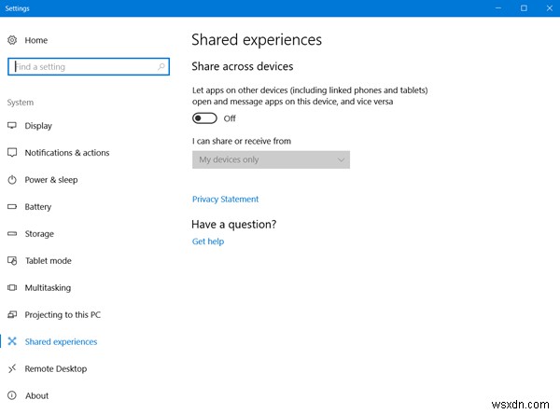The width and height of the screenshot is (560, 414).
Task: Click the Display monitor icon
Action: coord(12,125)
